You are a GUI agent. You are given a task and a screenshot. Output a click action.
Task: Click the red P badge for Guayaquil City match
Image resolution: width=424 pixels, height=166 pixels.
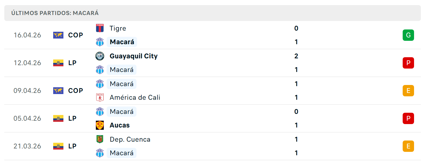click(408, 63)
